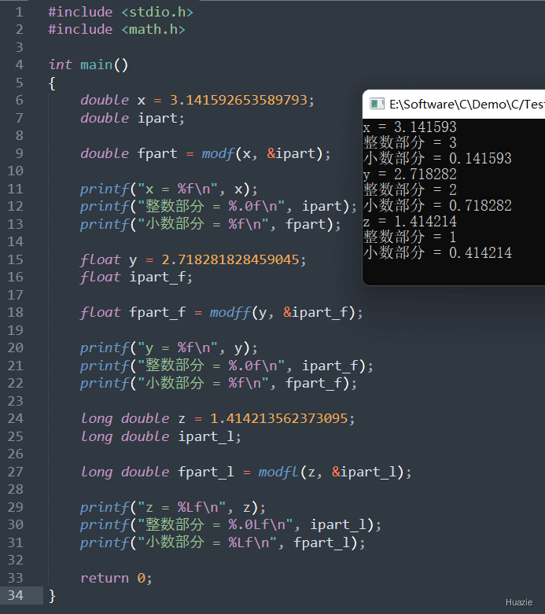Click console output '整数部分 = 3'
Viewport: 545px width, 614px height.
(x=410, y=142)
